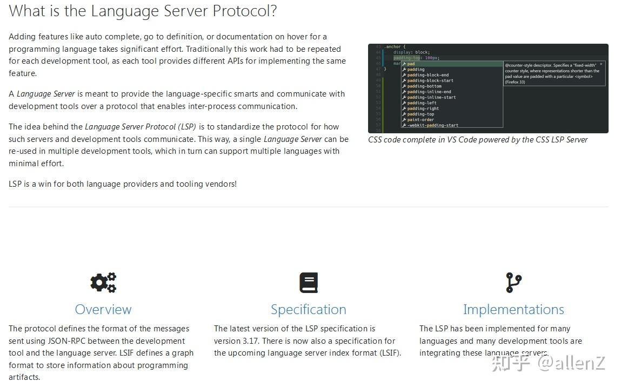621x388 pixels.
Task: Click the git branch icon above Implementations
Action: click(513, 282)
